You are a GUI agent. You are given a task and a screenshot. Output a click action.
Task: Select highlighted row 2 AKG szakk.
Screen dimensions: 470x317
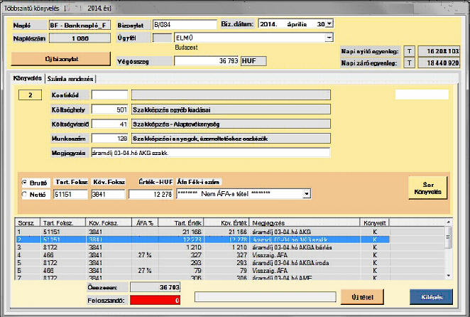(x=202, y=240)
